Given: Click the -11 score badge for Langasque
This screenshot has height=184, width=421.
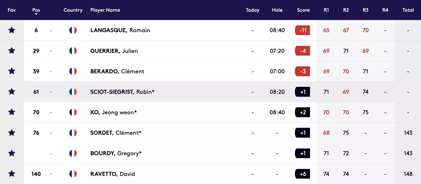Looking at the screenshot, I should point(302,30).
